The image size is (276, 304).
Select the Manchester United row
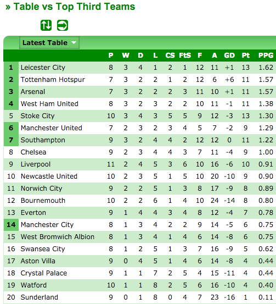(140, 128)
